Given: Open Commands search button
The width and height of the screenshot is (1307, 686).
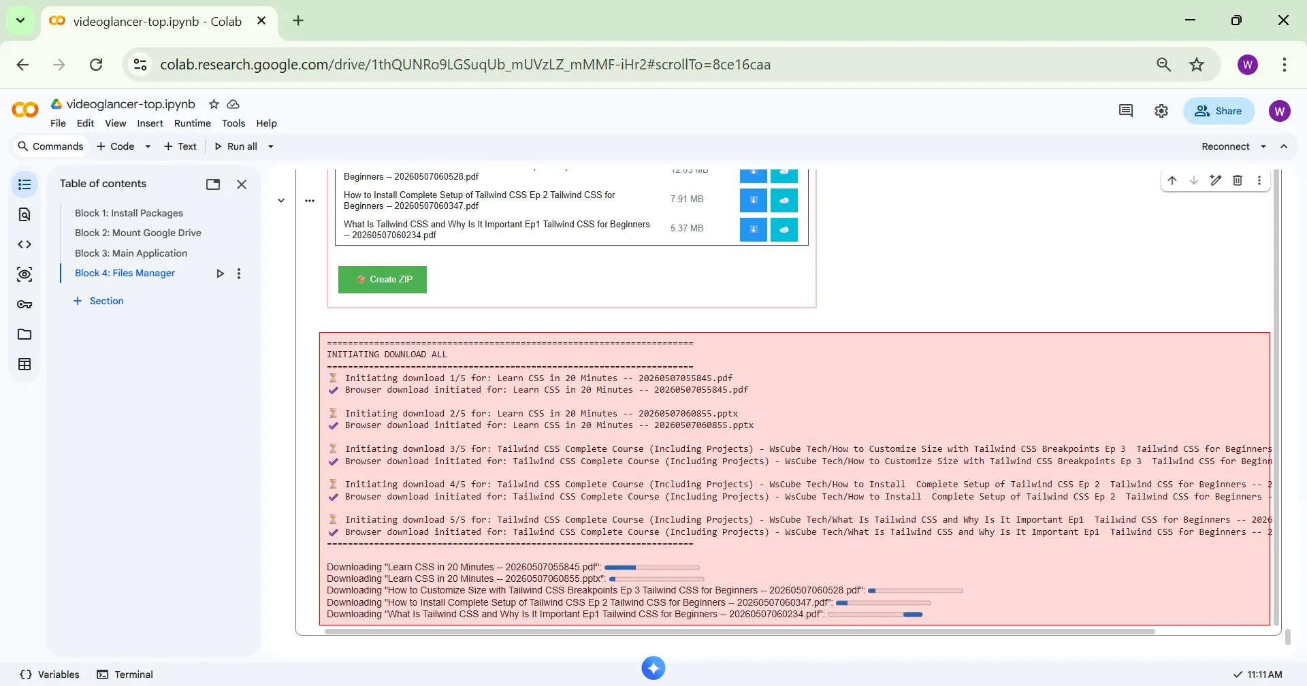Looking at the screenshot, I should [51, 146].
